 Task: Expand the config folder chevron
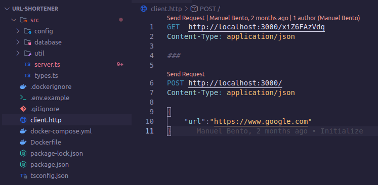(18, 31)
